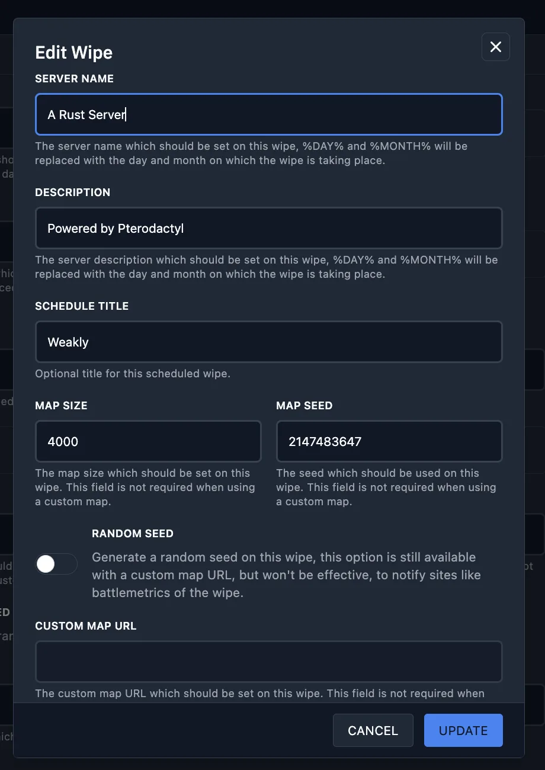Click the MAP SIZE label

tap(61, 406)
